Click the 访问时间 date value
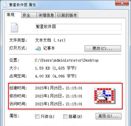 59,104
